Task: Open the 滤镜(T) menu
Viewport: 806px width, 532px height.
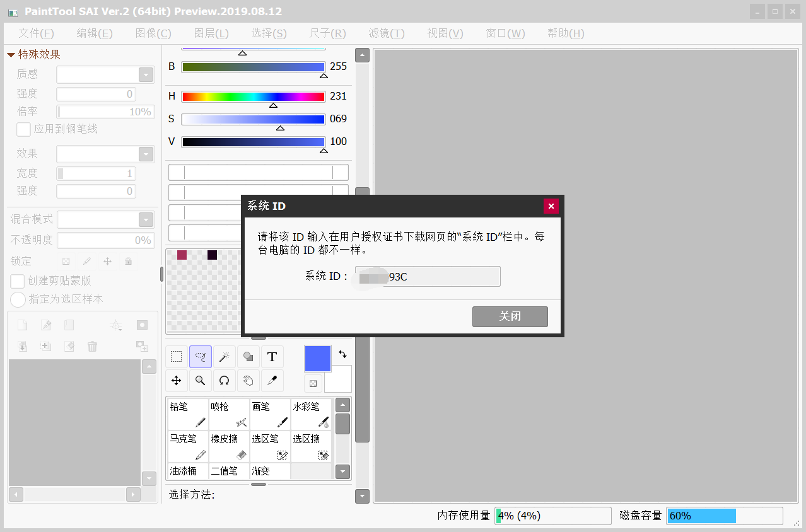Action: pyautogui.click(x=387, y=33)
